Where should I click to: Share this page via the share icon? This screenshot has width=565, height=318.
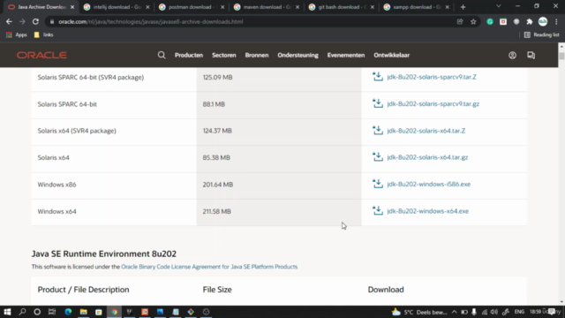460,21
